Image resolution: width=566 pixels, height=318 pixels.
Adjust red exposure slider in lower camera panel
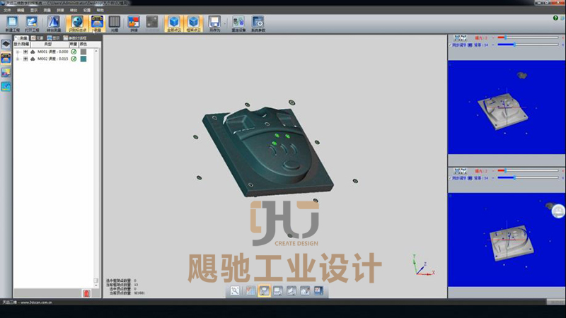pos(528,170)
